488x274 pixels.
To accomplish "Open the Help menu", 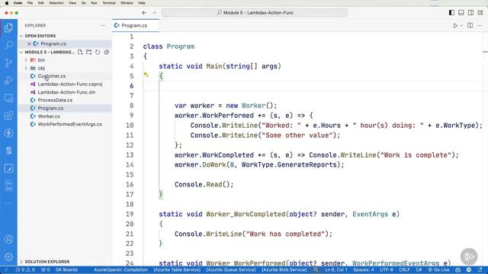I will 142,3.
